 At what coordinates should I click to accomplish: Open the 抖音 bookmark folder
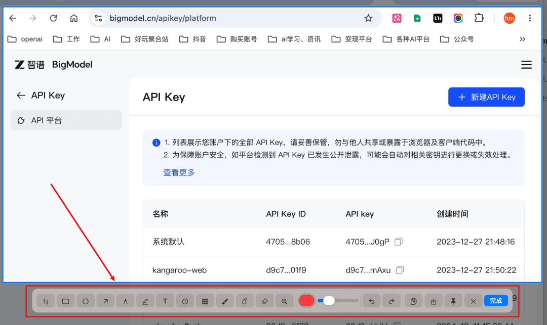click(x=192, y=39)
